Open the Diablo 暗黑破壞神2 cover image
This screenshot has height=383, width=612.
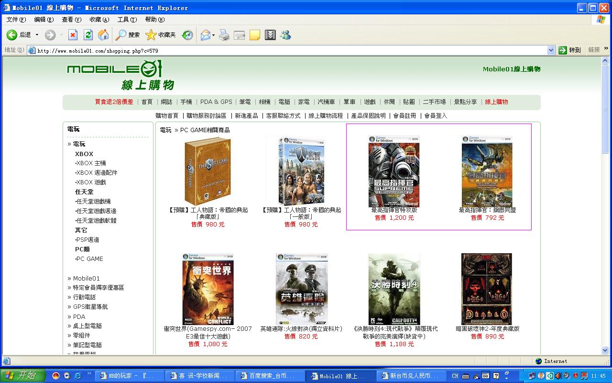486,289
